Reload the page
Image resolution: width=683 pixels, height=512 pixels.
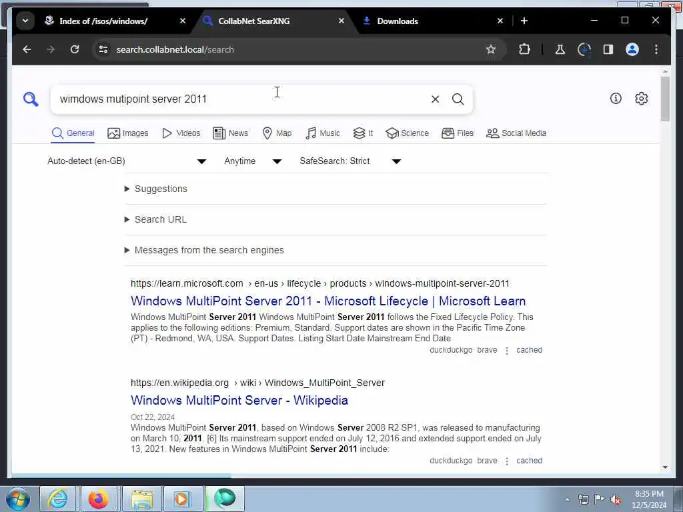(x=75, y=49)
